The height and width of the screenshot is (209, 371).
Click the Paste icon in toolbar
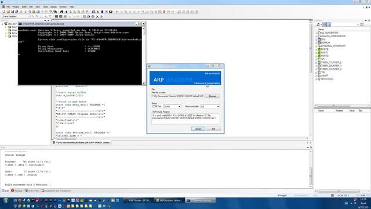pyautogui.click(x=34, y=12)
